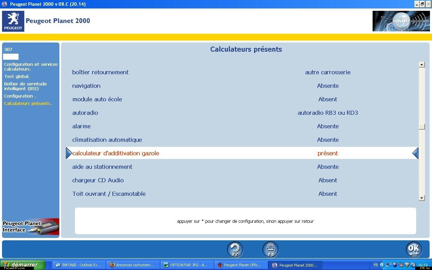Click the Planet System logo image
432x270 pixels.
click(x=401, y=21)
